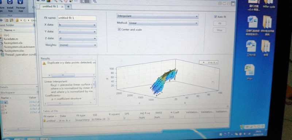Viewport: 292px width, 140px height.
Task: Click the Install App icon
Action: click(10, 2)
